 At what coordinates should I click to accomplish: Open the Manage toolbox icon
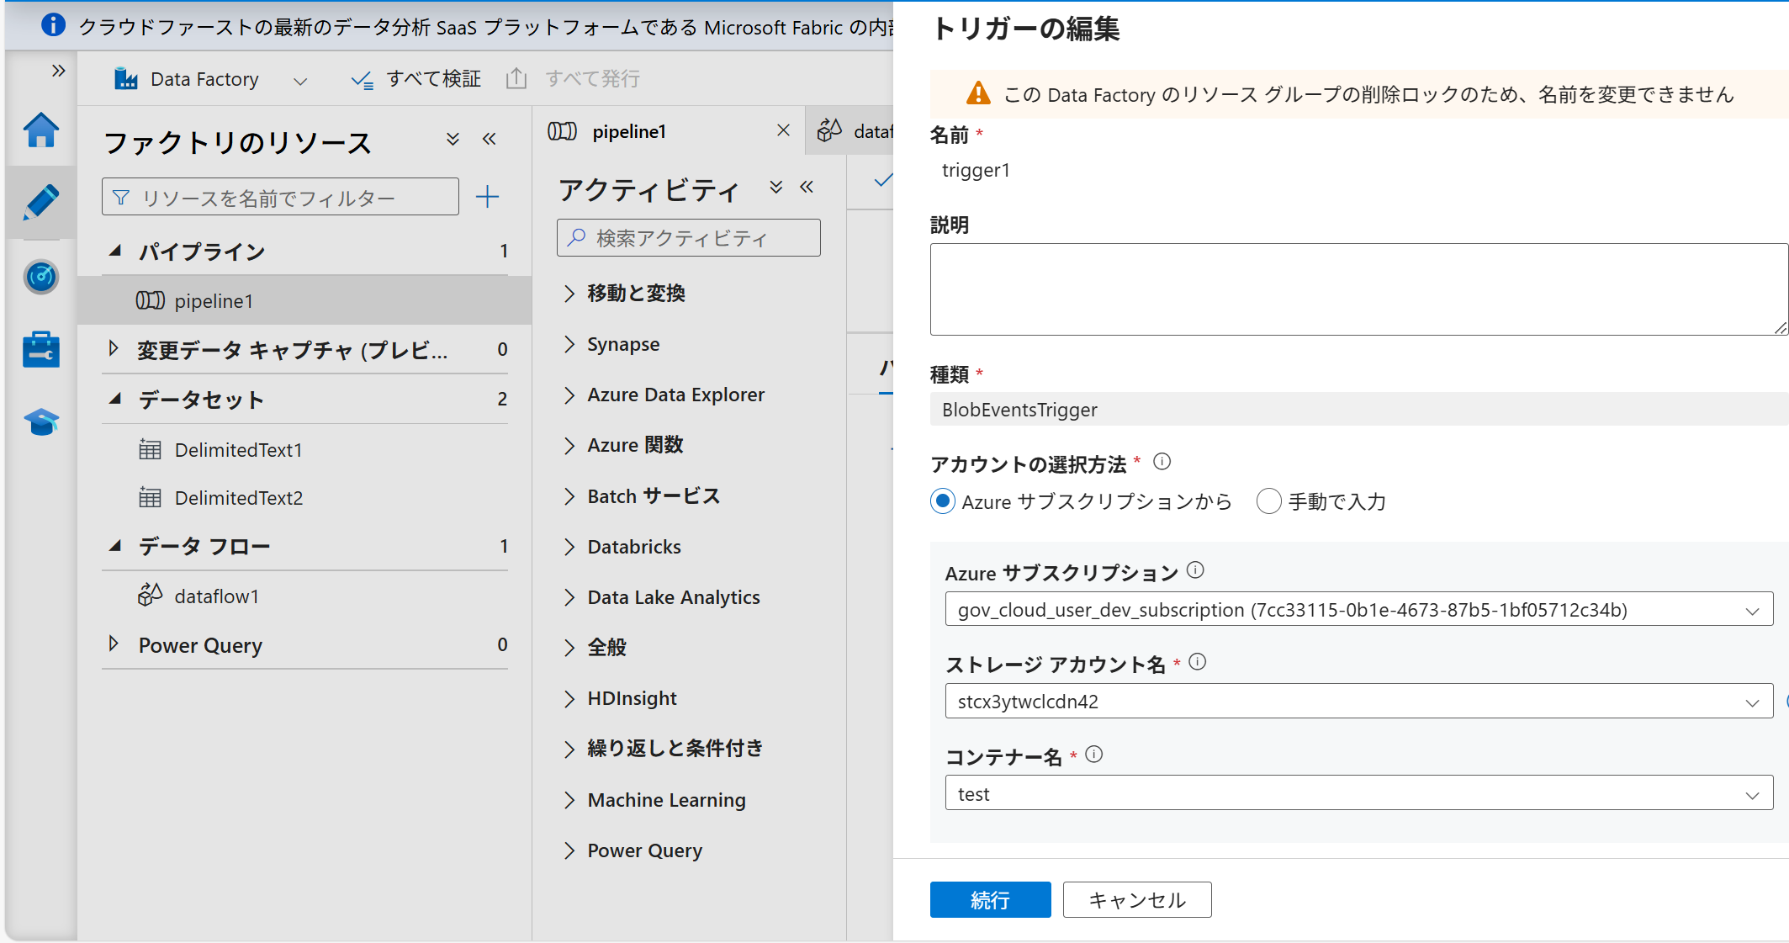coord(40,349)
